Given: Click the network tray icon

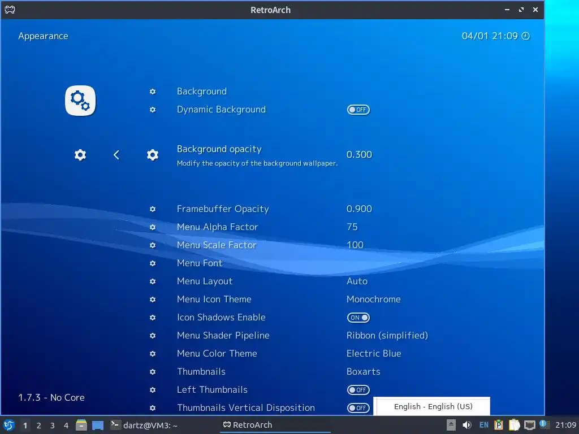Looking at the screenshot, I should pyautogui.click(x=529, y=425).
